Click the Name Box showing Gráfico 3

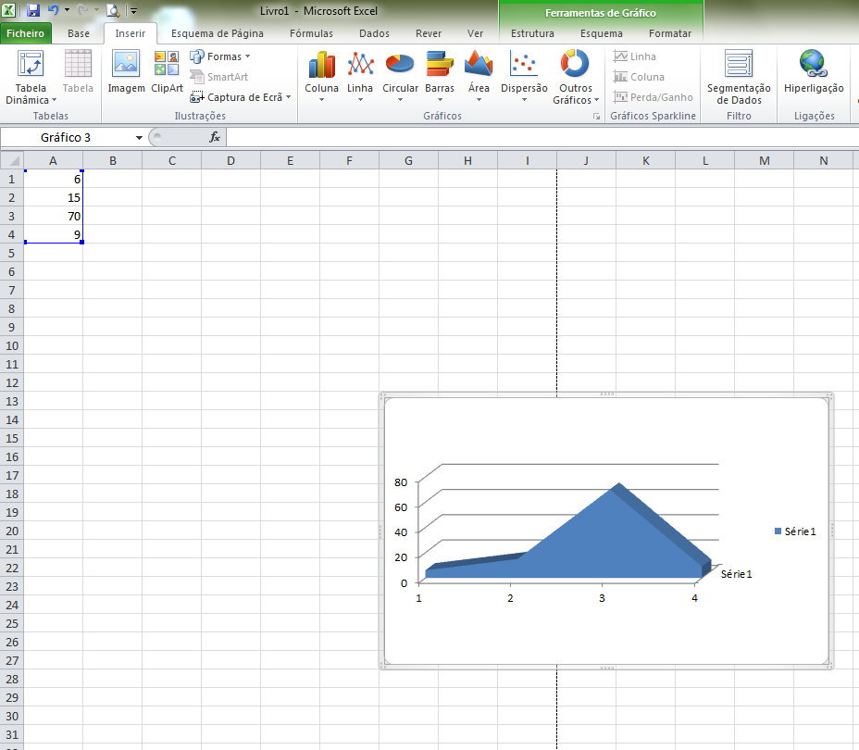click(67, 138)
